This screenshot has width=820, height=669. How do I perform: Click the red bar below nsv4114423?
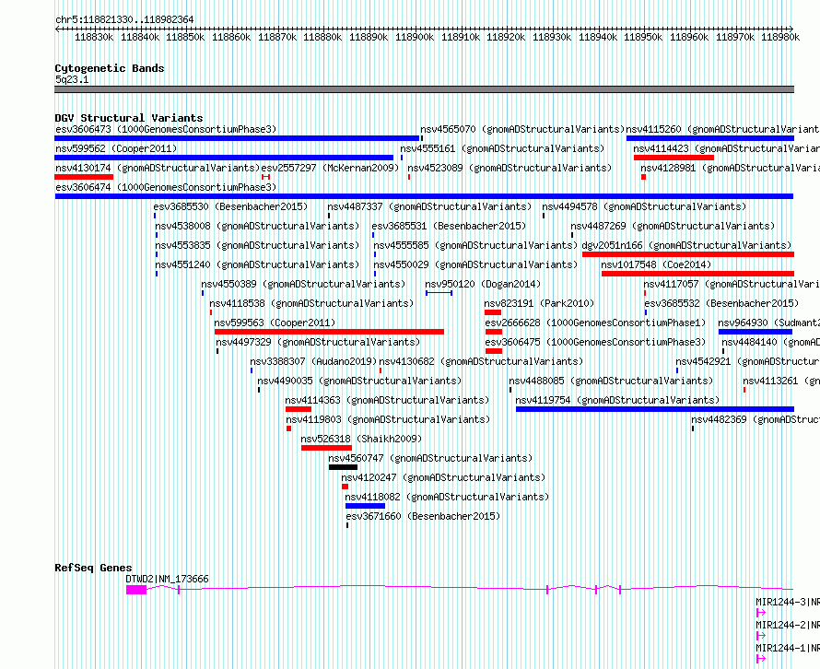(x=674, y=158)
